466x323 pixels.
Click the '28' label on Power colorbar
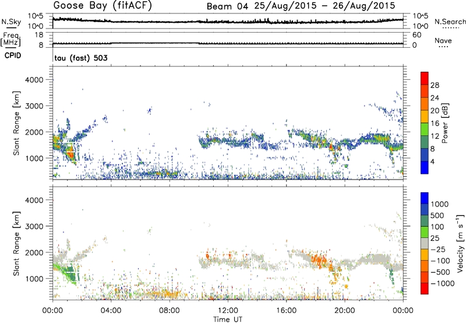435,85
